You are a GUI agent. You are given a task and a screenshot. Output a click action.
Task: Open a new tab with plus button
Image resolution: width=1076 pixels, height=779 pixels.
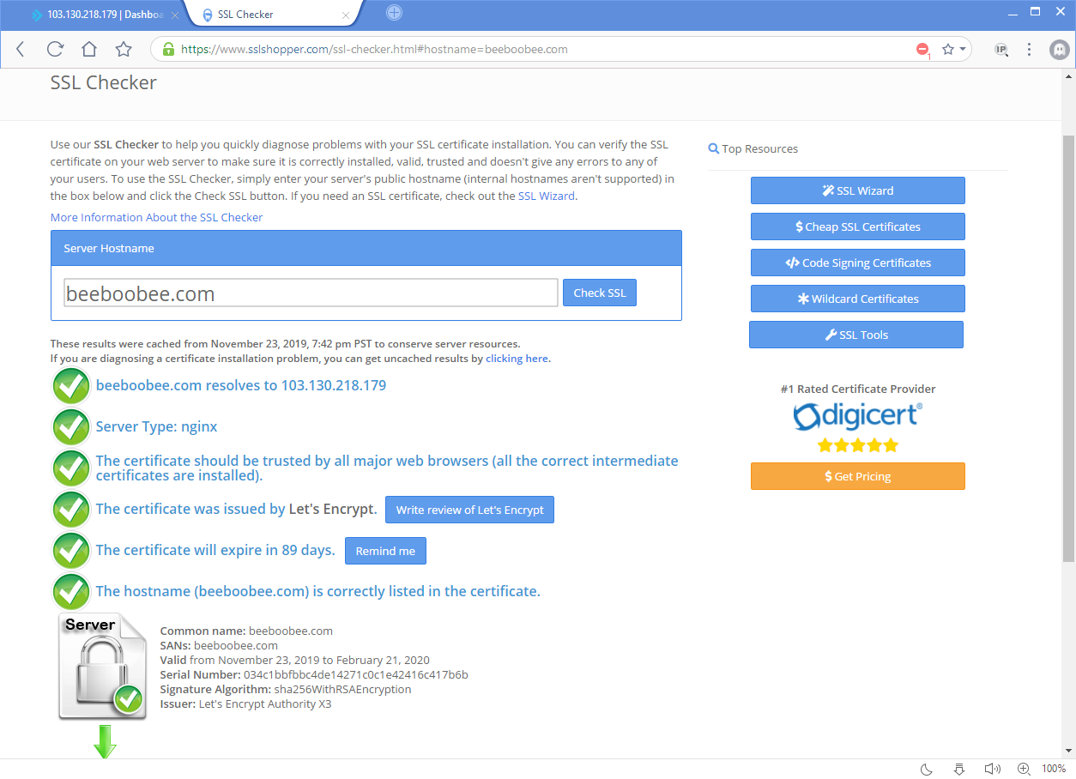[394, 13]
